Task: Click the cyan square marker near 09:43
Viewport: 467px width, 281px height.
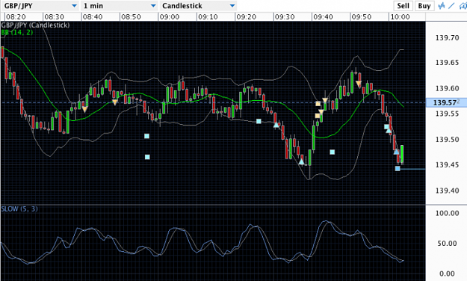Action: (x=333, y=152)
